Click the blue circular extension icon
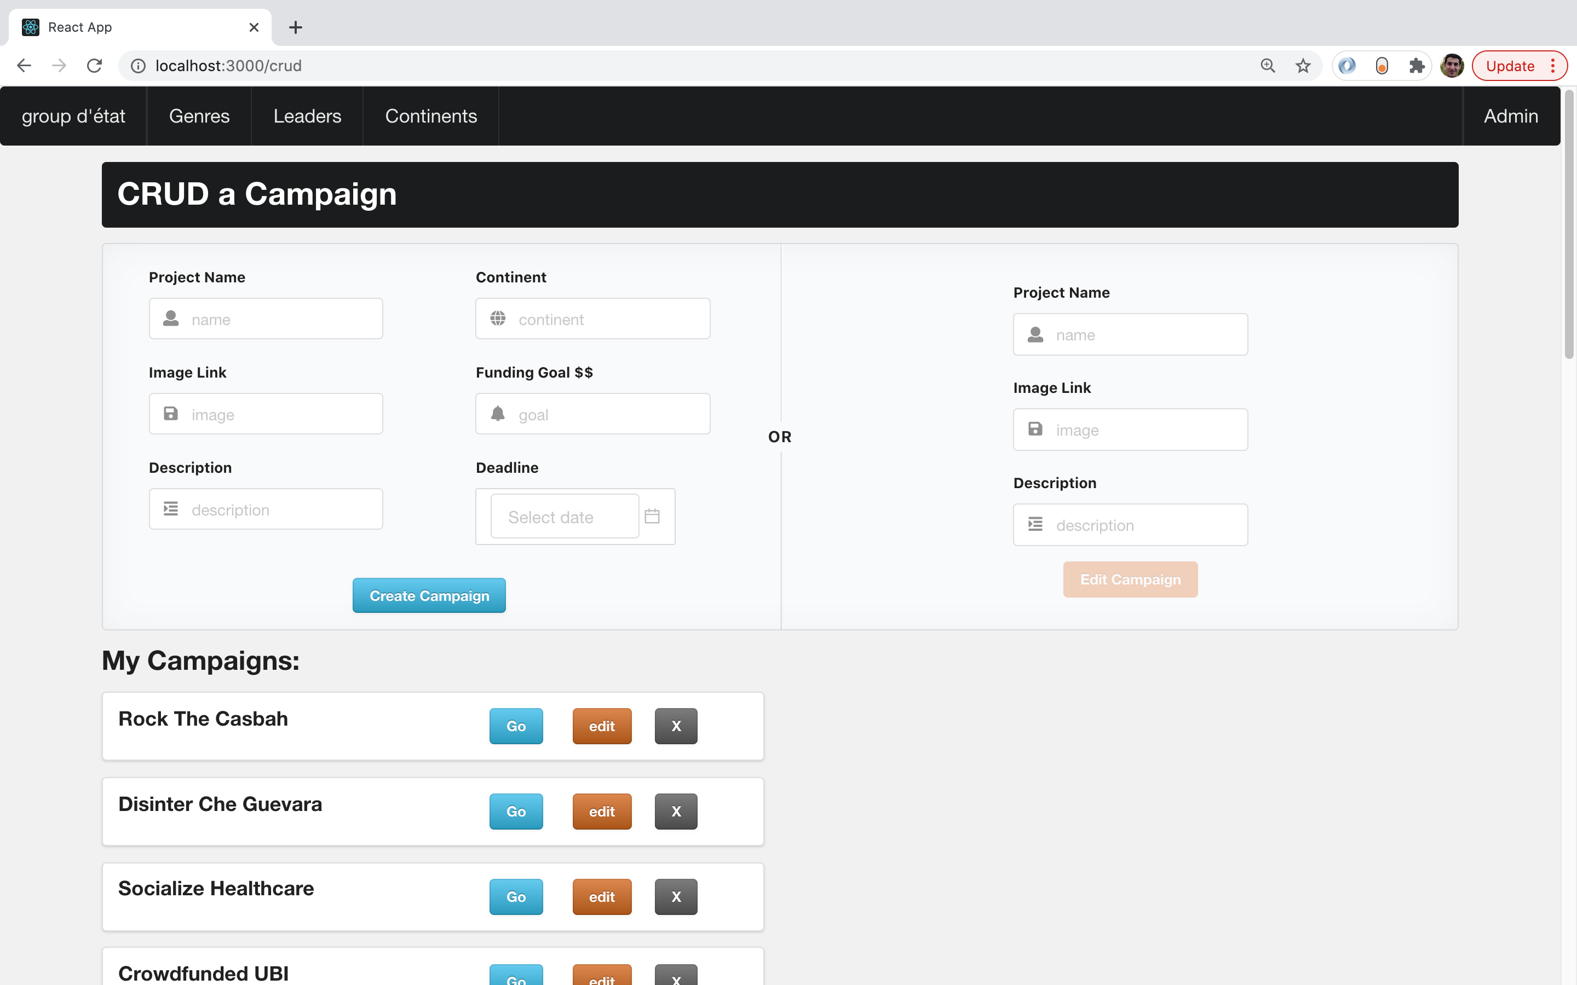Image resolution: width=1577 pixels, height=985 pixels. 1347,66
